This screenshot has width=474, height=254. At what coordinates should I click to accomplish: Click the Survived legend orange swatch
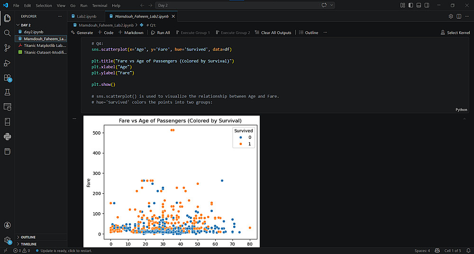pos(240,144)
